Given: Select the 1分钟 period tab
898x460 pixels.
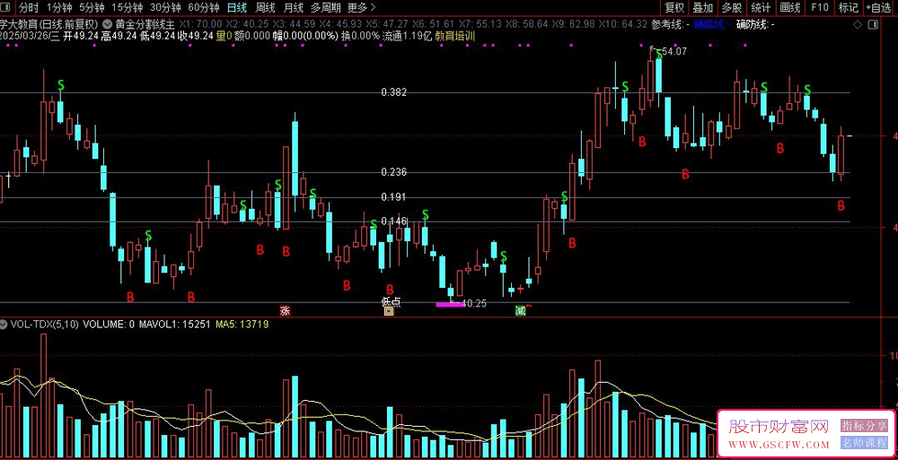Looking at the screenshot, I should coord(59,7).
